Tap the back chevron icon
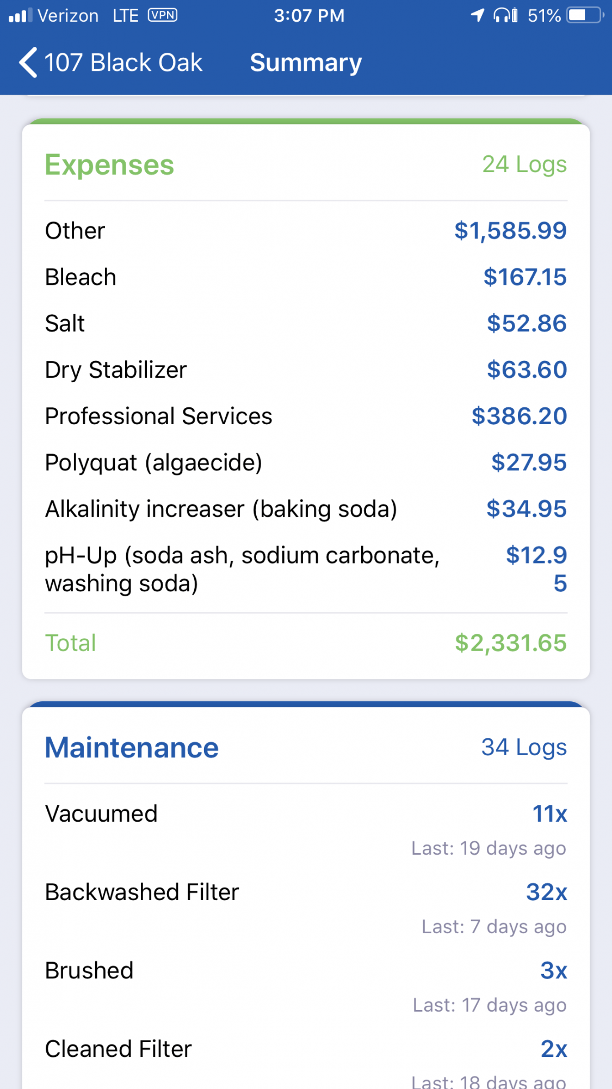Screen dimensions: 612x1089 pyautogui.click(x=28, y=63)
